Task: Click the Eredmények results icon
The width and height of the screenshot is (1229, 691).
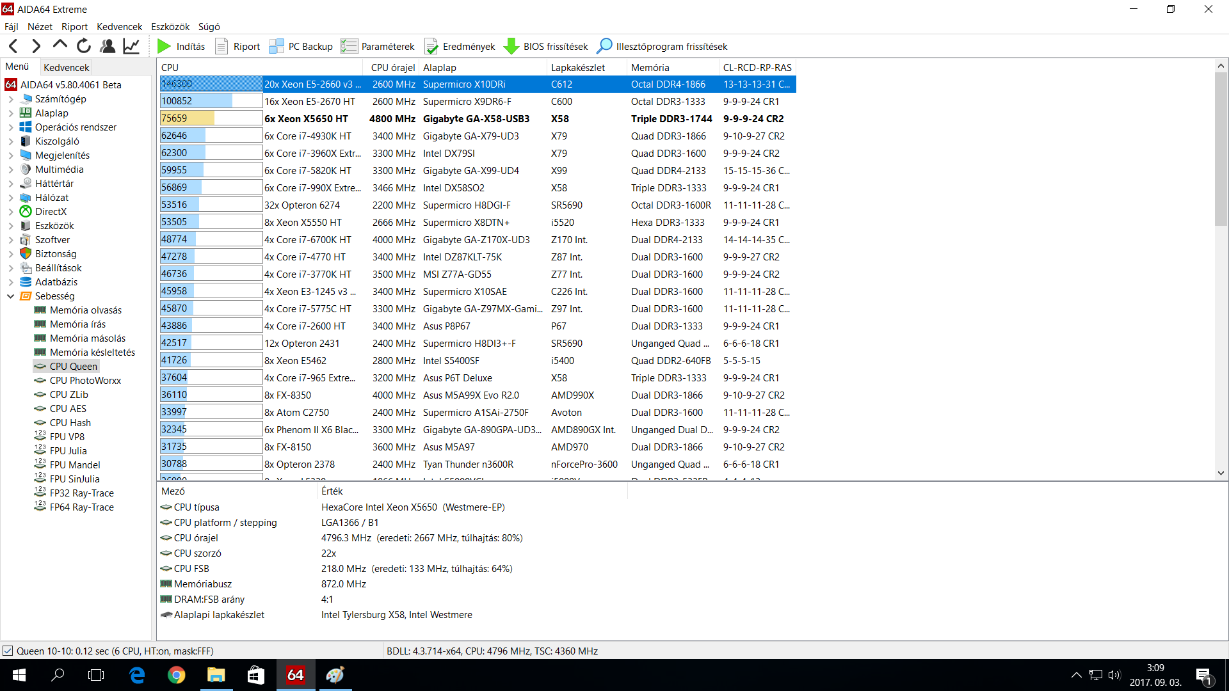Action: pyautogui.click(x=431, y=46)
